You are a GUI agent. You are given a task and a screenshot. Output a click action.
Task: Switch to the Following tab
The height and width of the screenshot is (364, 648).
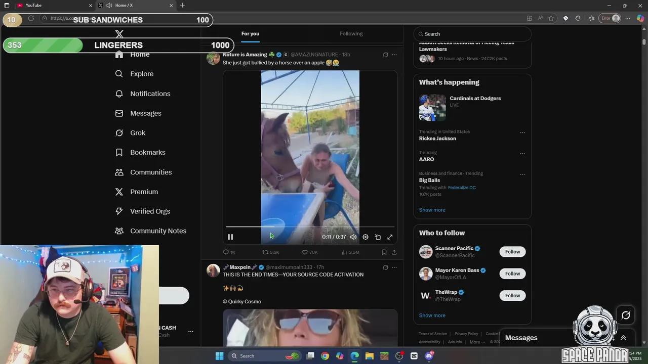(351, 34)
